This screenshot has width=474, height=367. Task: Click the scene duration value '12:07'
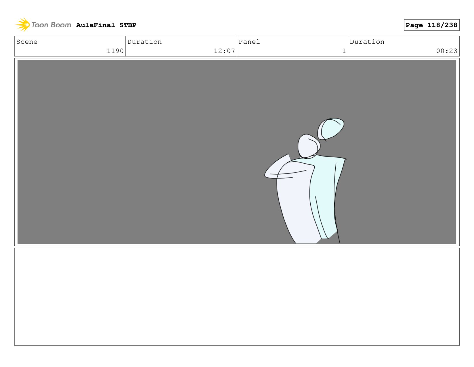click(224, 51)
